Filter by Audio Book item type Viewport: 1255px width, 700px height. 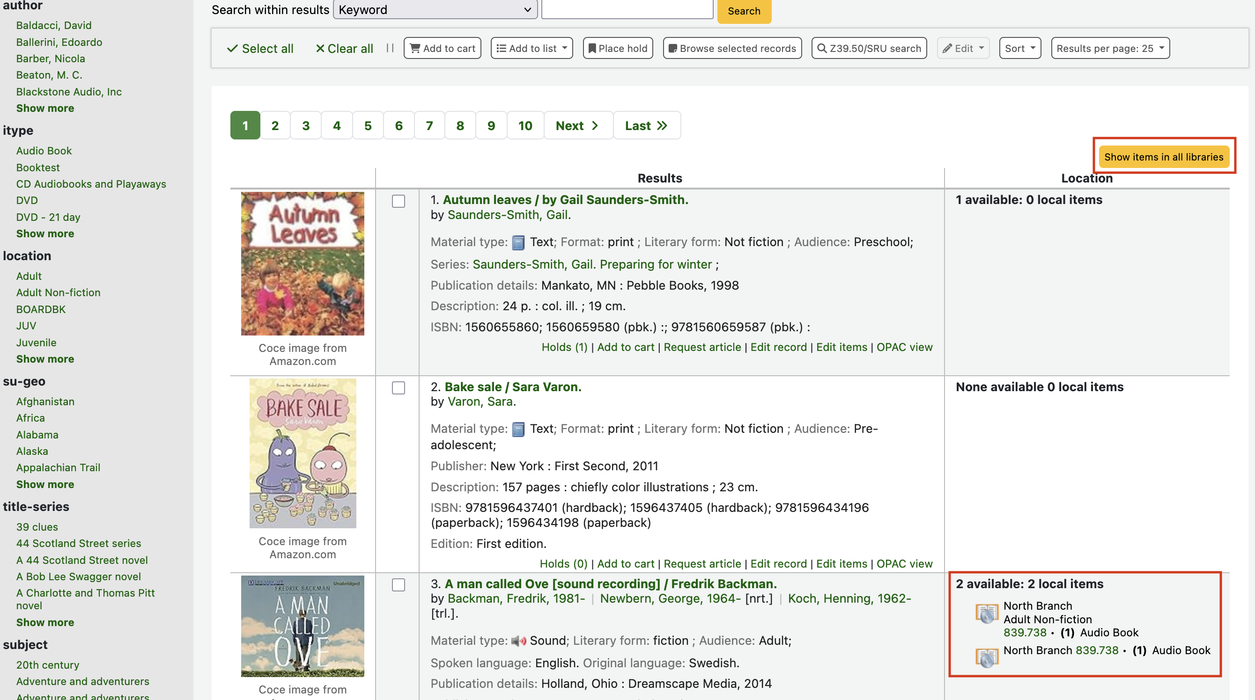tap(44, 150)
